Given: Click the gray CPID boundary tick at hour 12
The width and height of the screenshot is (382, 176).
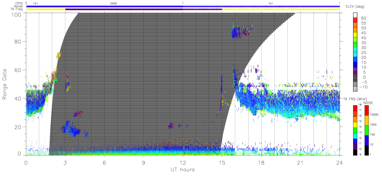Looking at the screenshot, I should 183,3.
